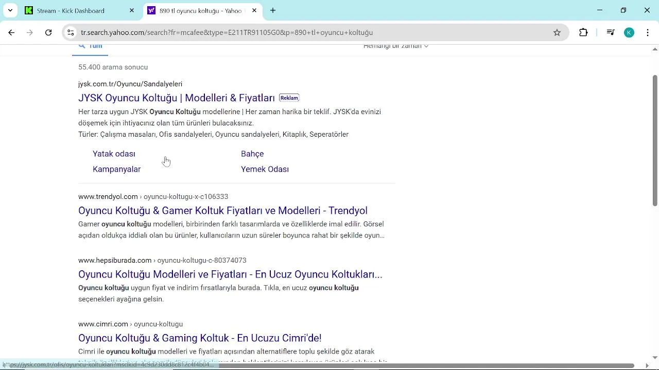The height and width of the screenshot is (370, 659).
Task: Open Yemek Odası sitelink
Action: [265, 169]
